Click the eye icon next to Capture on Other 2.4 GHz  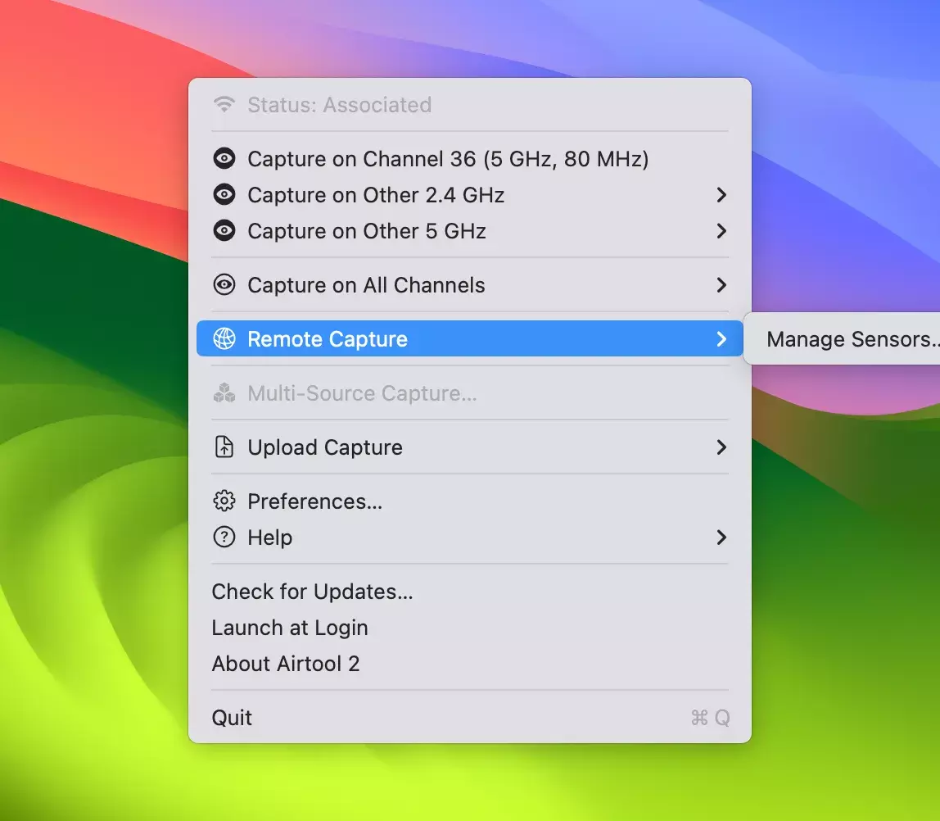(224, 195)
